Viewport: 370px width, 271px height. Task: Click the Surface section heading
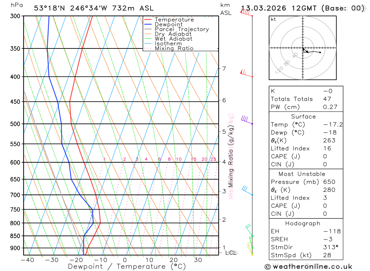(303, 117)
